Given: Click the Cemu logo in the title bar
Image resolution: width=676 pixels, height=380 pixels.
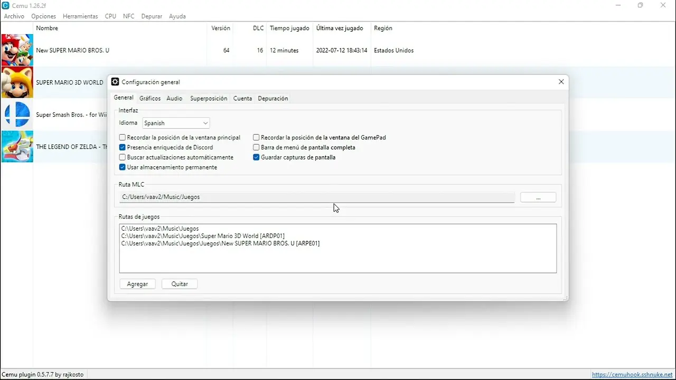Looking at the screenshot, I should (x=5, y=5).
